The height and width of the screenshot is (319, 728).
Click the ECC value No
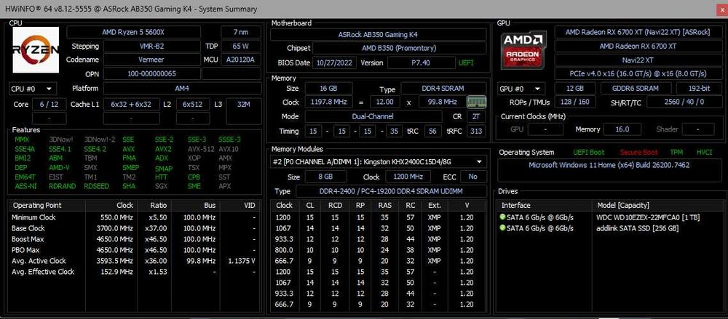coord(472,177)
